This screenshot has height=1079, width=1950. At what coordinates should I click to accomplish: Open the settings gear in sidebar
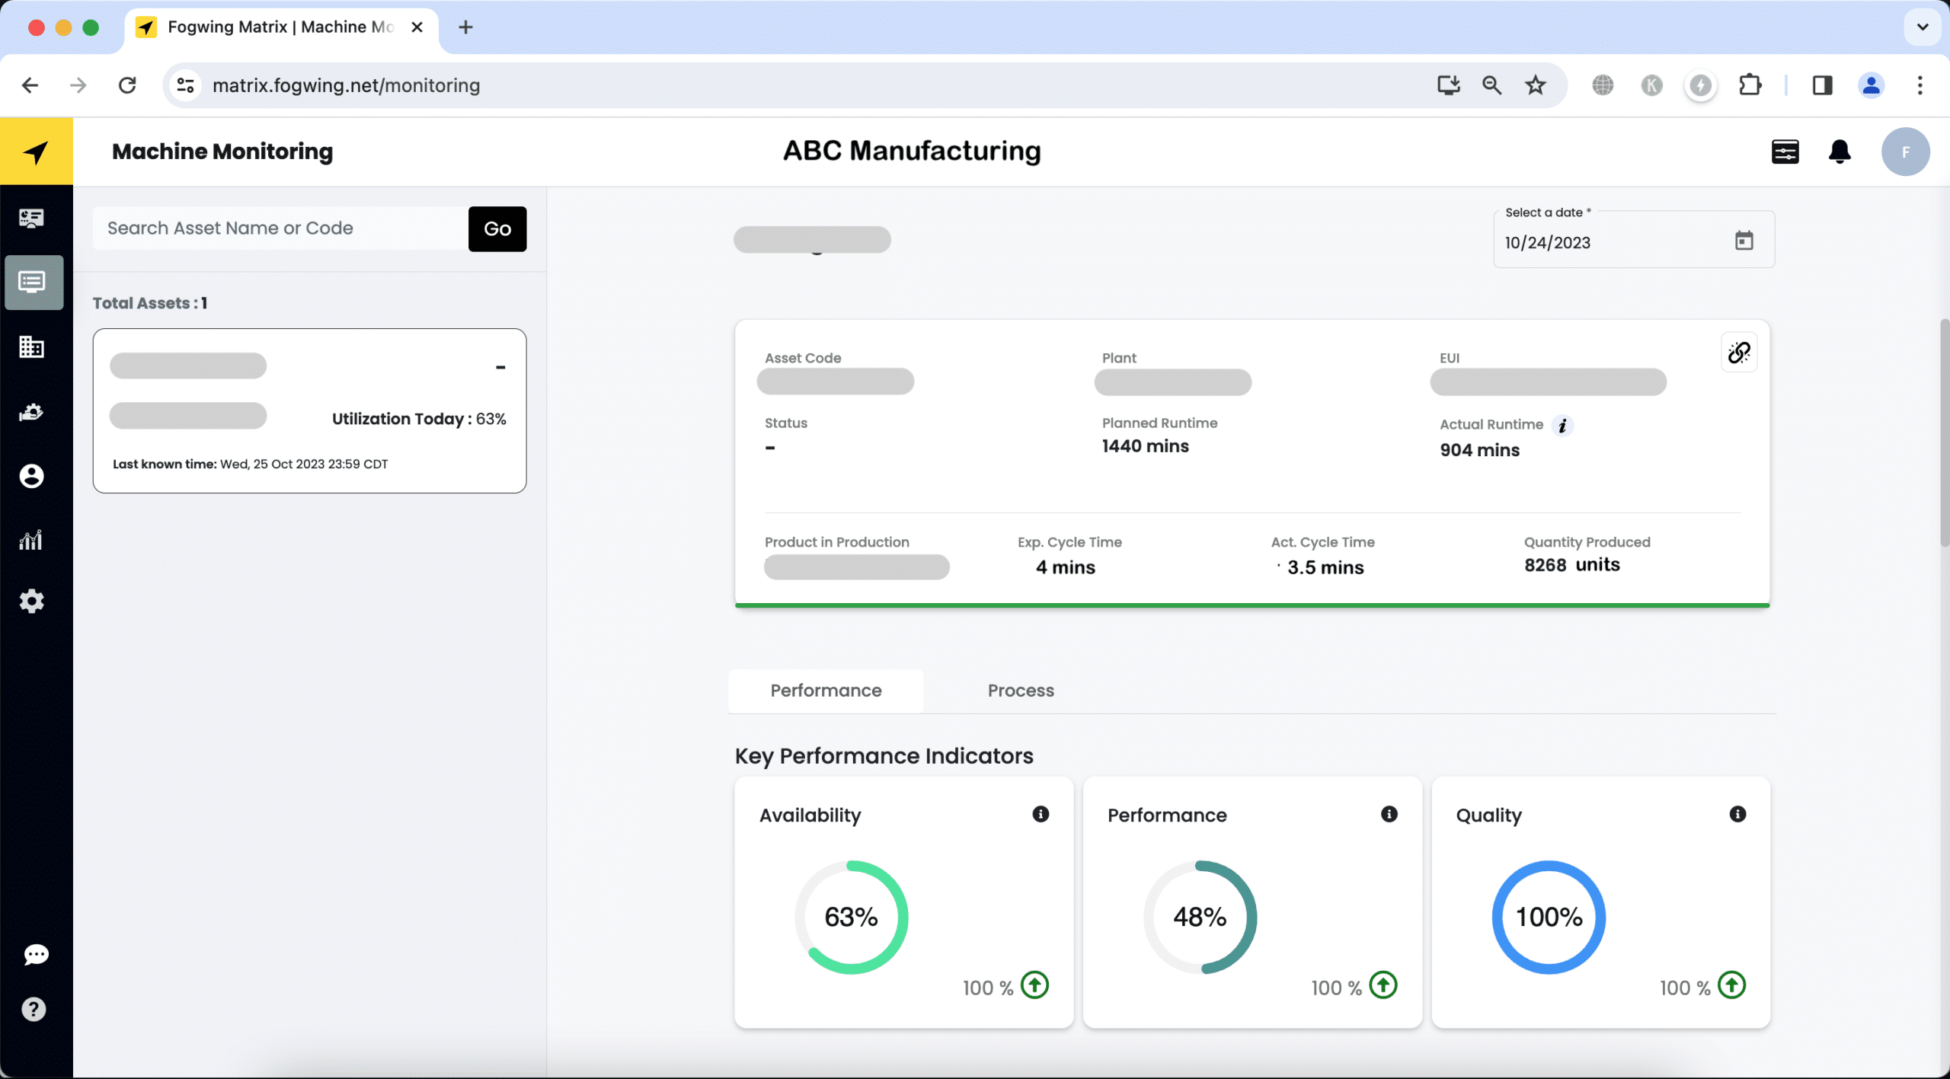coord(31,602)
